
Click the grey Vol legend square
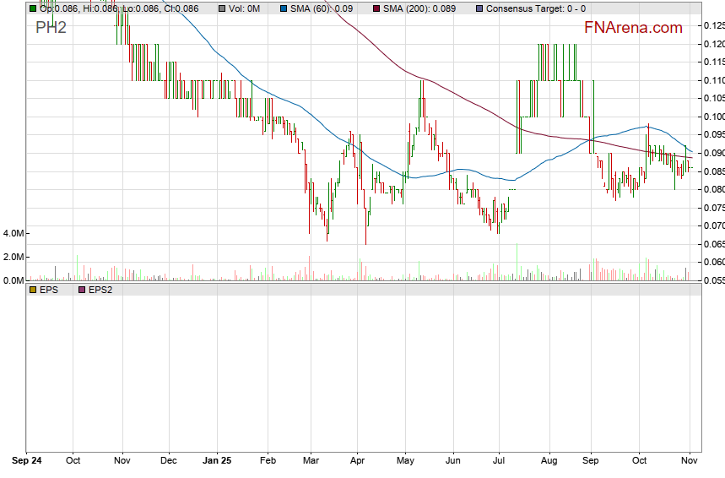pos(222,8)
